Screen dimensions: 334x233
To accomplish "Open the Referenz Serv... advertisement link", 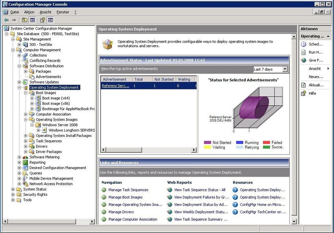I will click(x=116, y=86).
